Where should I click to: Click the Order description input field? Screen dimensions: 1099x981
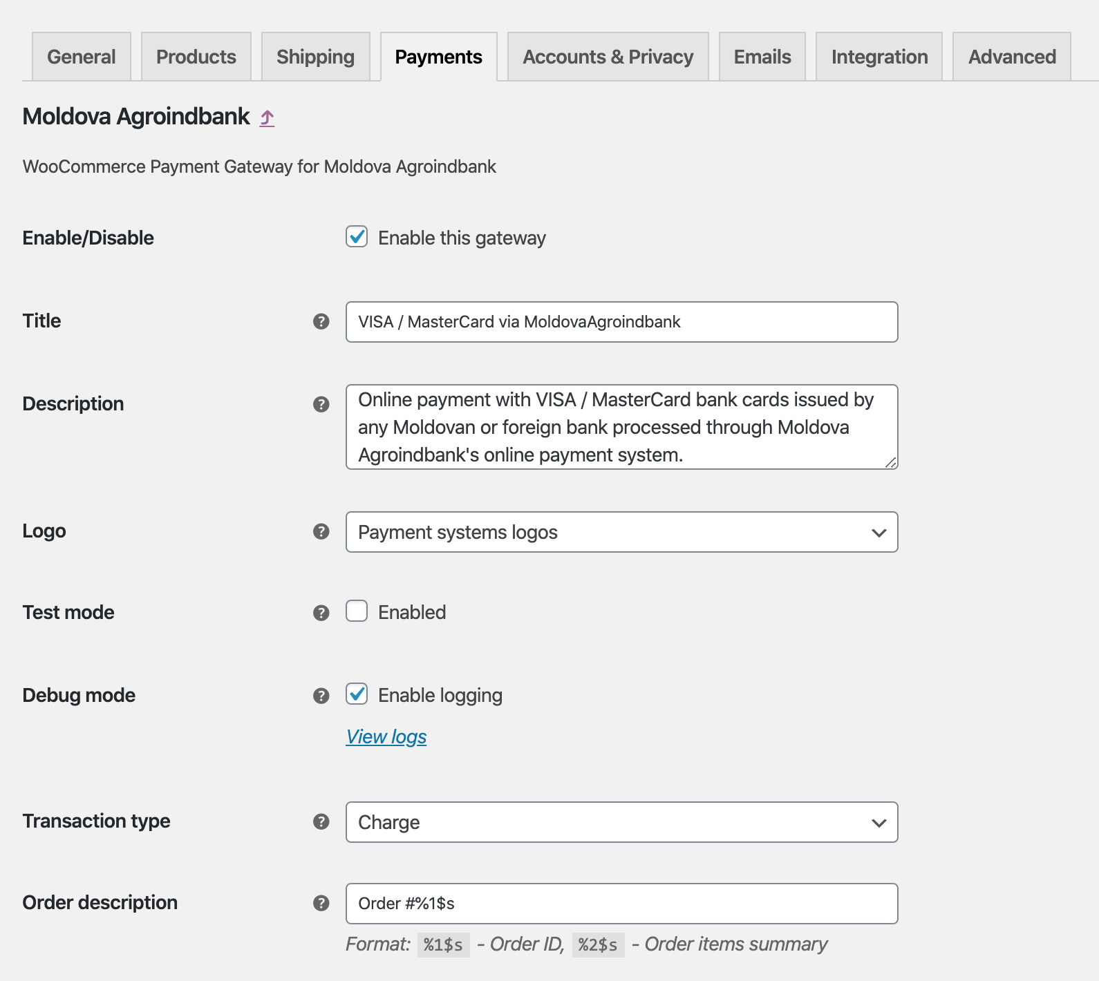click(x=621, y=904)
